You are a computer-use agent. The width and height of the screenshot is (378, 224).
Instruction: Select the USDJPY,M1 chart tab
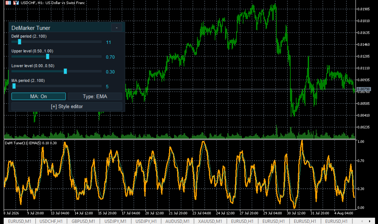[x=116, y=221]
